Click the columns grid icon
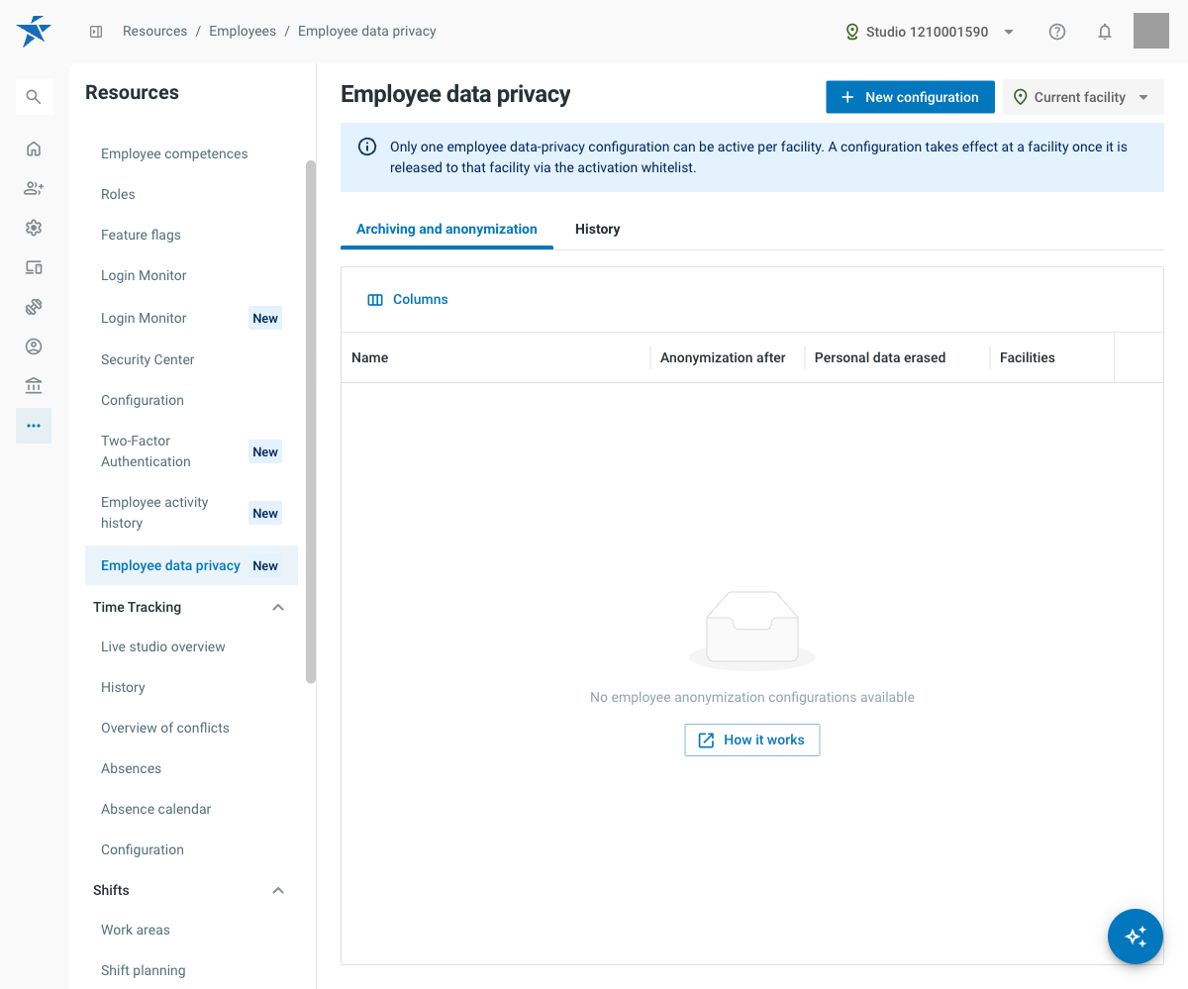The height and width of the screenshot is (989, 1188). click(x=375, y=300)
